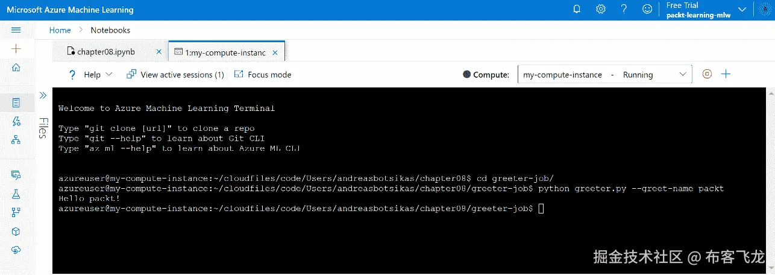
Task: Add new compute with plus icon
Action: pyautogui.click(x=726, y=74)
